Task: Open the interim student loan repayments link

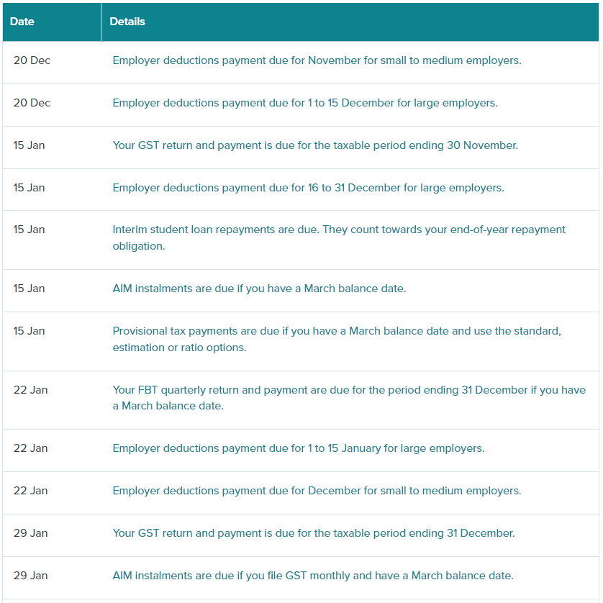Action: coord(339,230)
